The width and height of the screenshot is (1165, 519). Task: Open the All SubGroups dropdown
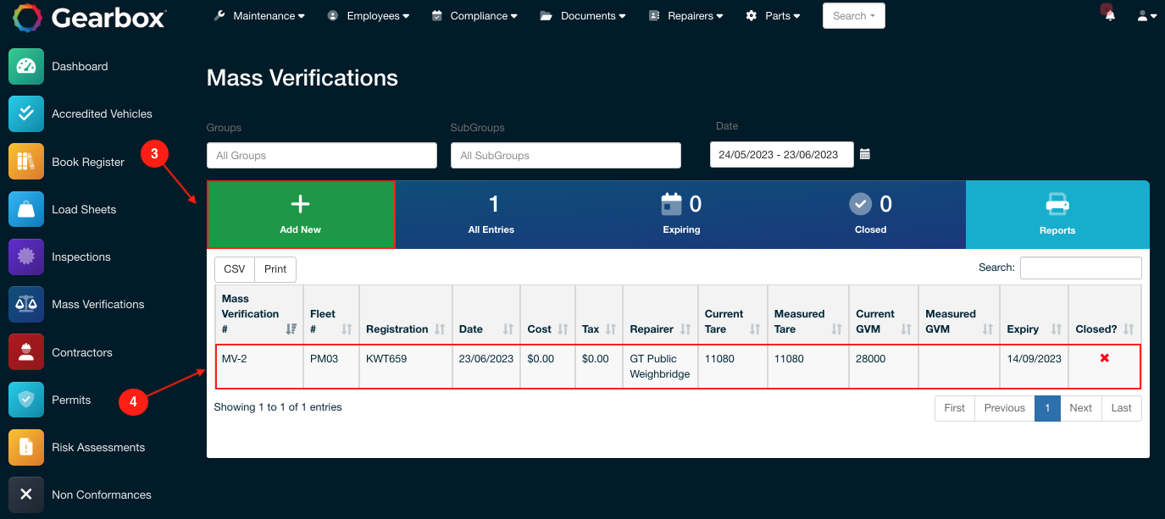(x=565, y=155)
